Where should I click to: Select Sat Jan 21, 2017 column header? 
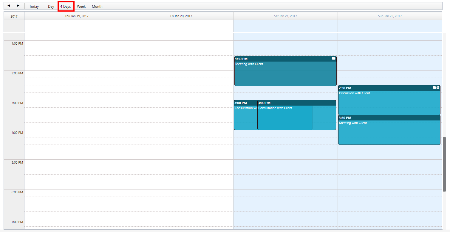click(x=285, y=16)
